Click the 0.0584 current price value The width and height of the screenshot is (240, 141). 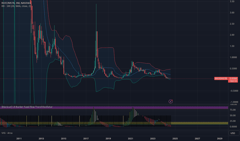tap(233, 78)
